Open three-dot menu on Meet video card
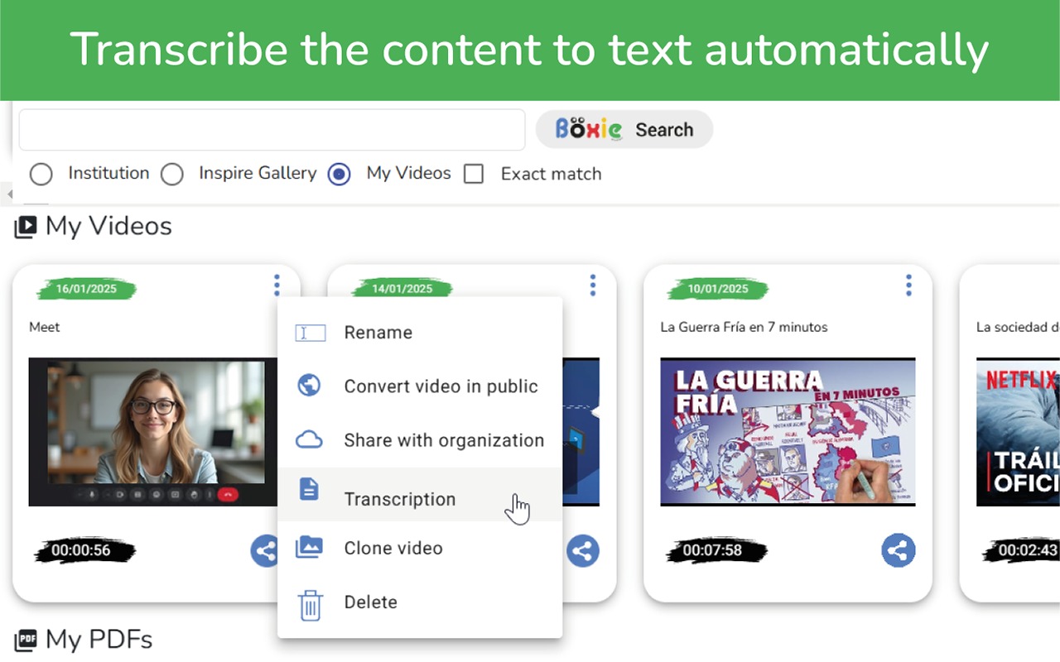The height and width of the screenshot is (662, 1060). pos(277,285)
